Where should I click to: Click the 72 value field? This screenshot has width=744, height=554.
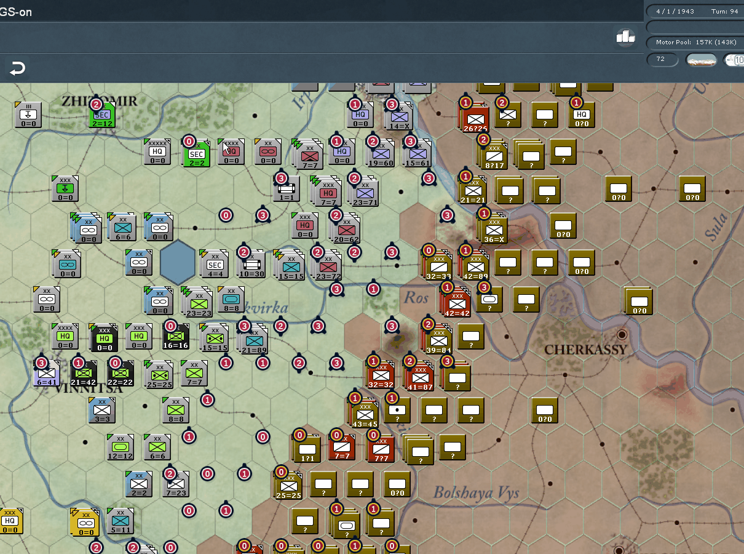pyautogui.click(x=662, y=60)
